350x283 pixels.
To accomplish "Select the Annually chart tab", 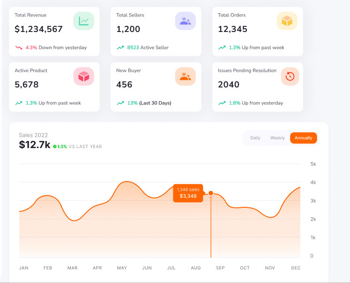I will (x=303, y=138).
